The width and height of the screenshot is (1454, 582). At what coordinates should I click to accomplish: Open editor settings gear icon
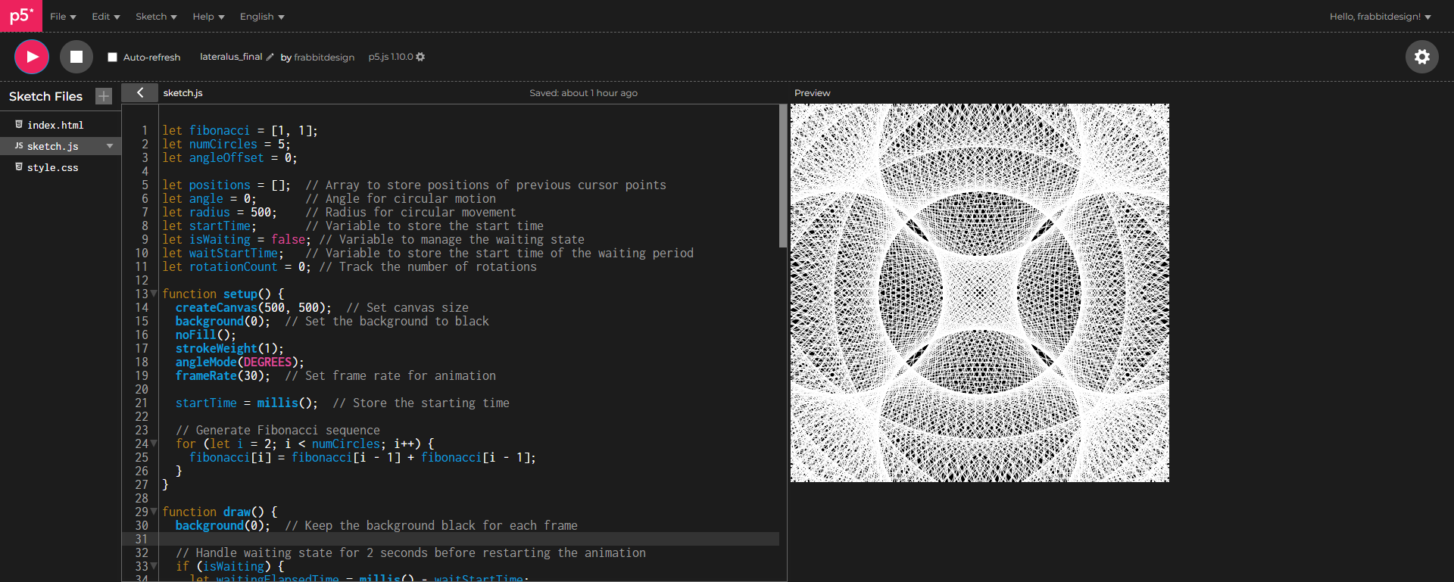[1421, 57]
